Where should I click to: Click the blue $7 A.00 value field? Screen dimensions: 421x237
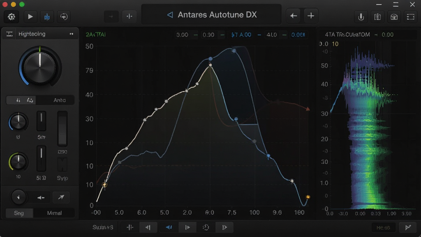pos(241,35)
